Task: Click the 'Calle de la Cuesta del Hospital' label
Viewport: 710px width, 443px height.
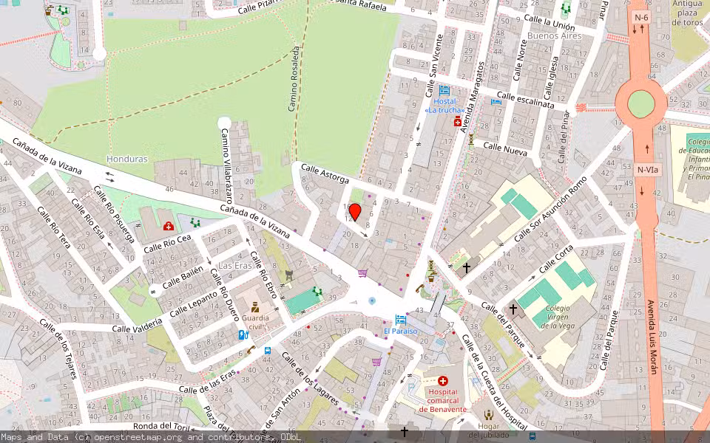Action: [494, 381]
